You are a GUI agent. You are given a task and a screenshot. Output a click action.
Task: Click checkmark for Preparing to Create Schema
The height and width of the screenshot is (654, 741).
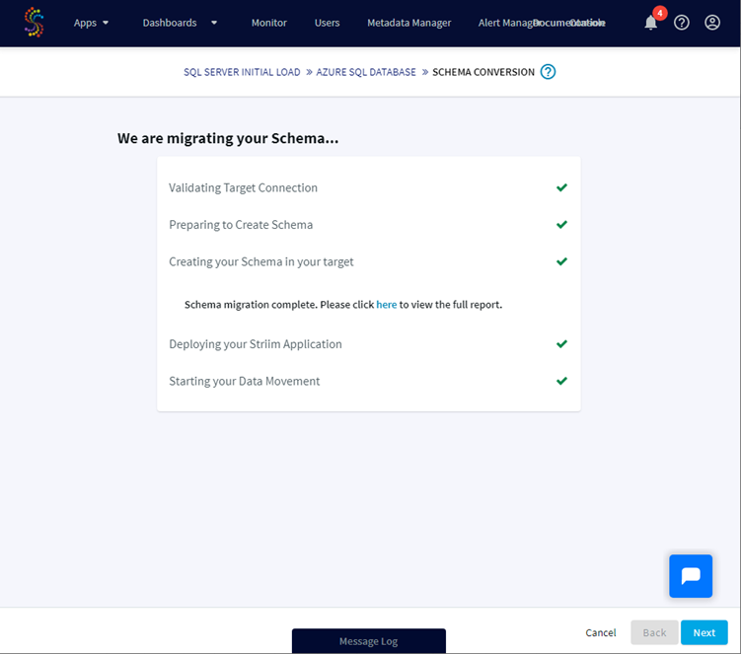click(x=561, y=225)
